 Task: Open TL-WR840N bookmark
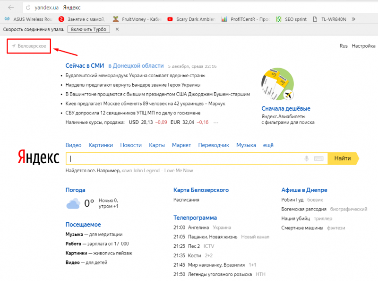[x=329, y=19]
